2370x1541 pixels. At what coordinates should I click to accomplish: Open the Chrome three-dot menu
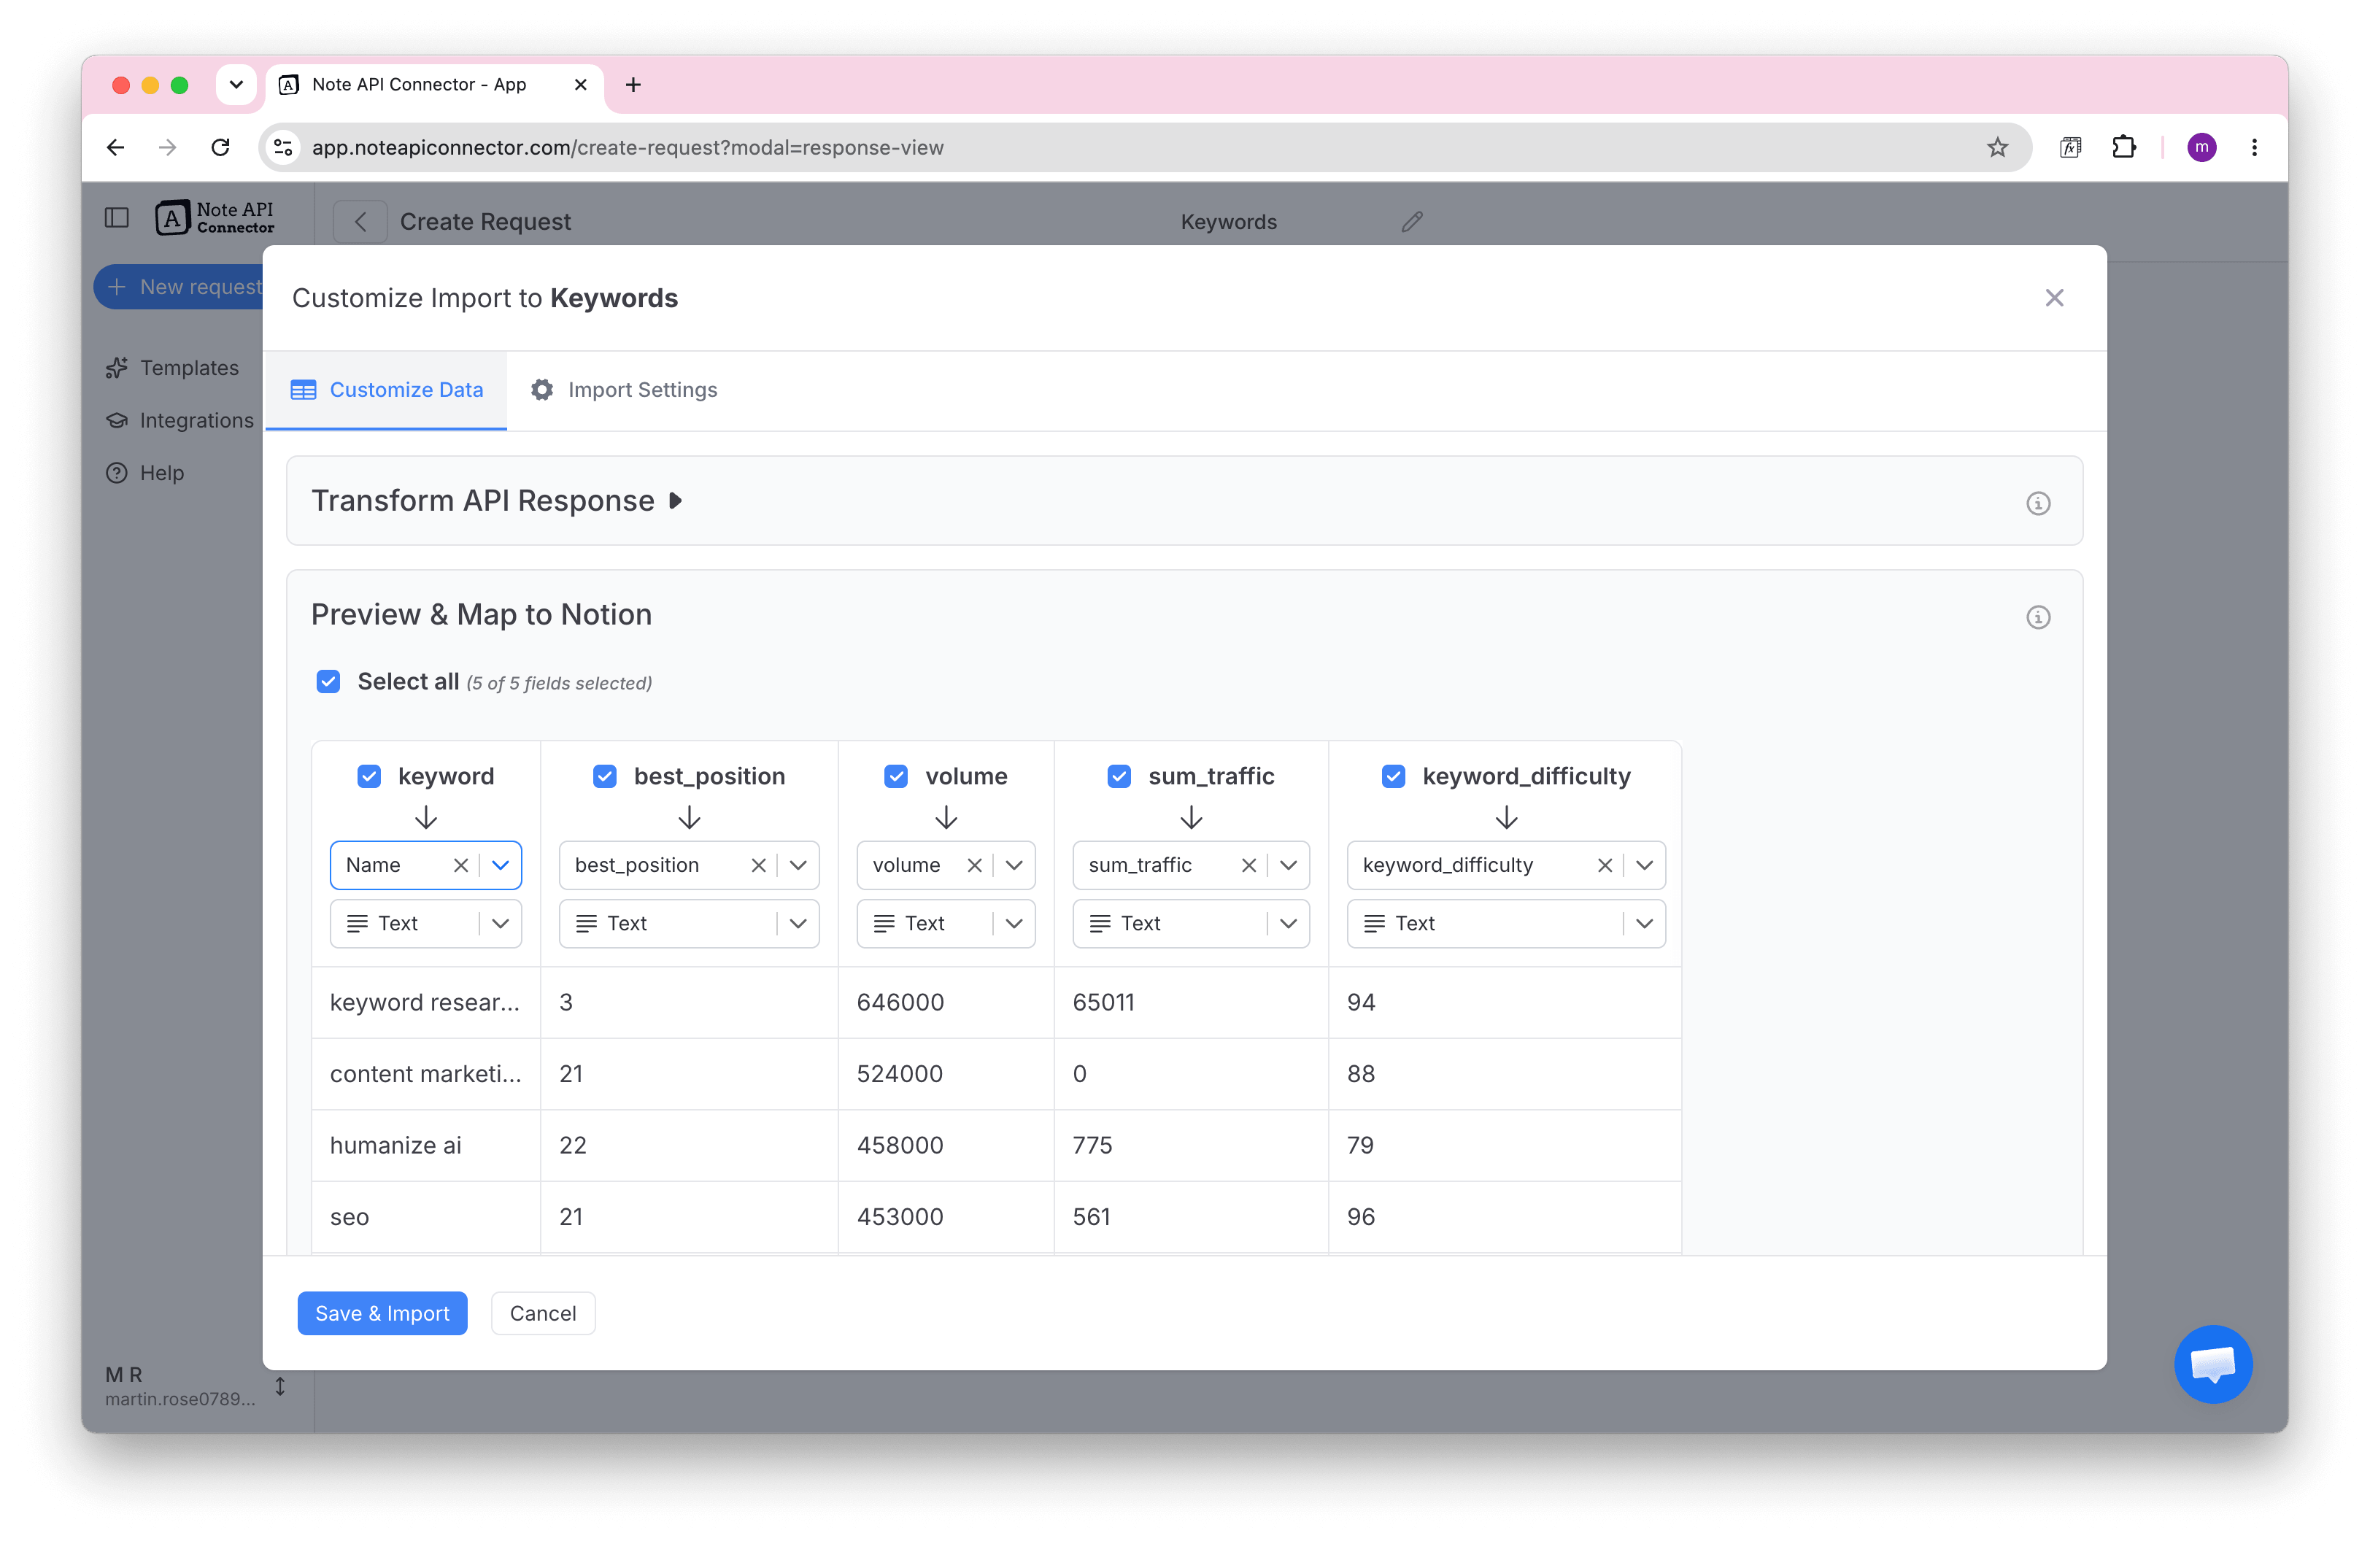[2255, 147]
